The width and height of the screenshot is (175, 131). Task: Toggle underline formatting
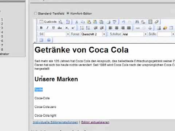coord(54,28)
